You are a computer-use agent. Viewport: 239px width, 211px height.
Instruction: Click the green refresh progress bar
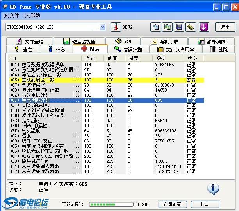(x=111, y=204)
